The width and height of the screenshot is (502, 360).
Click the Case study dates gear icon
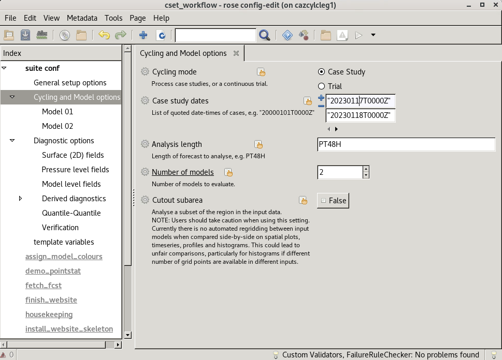coord(145,101)
